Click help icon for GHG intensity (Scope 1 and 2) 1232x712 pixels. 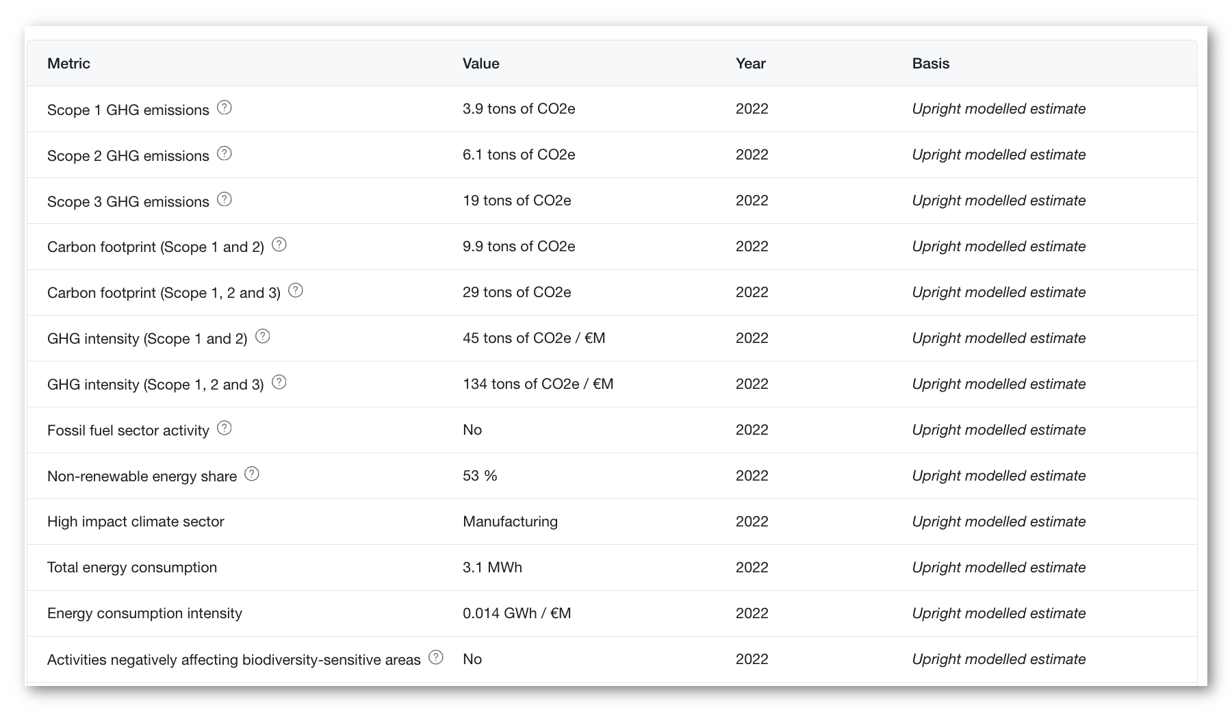tap(263, 336)
